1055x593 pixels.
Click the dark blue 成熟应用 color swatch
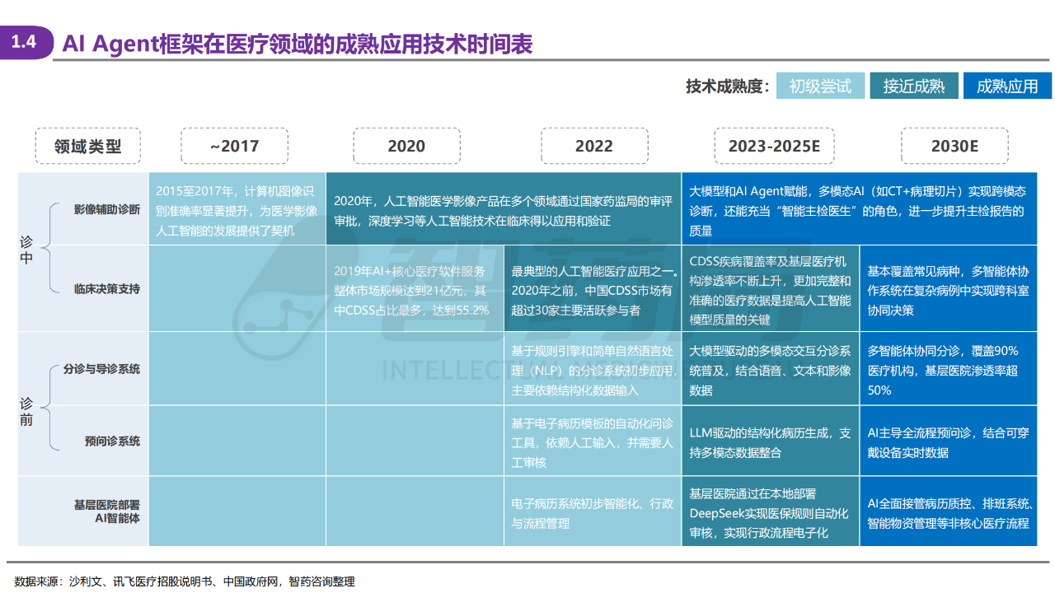(x=1007, y=85)
